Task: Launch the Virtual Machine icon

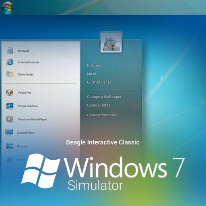Action: (x=10, y=106)
